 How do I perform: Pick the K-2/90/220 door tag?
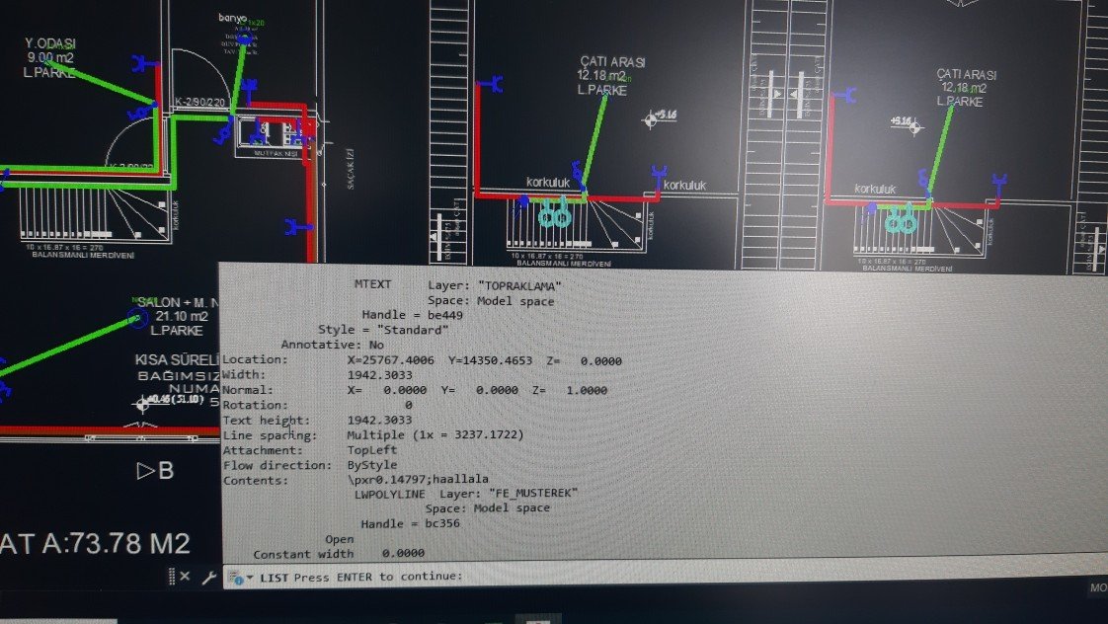coord(197,103)
